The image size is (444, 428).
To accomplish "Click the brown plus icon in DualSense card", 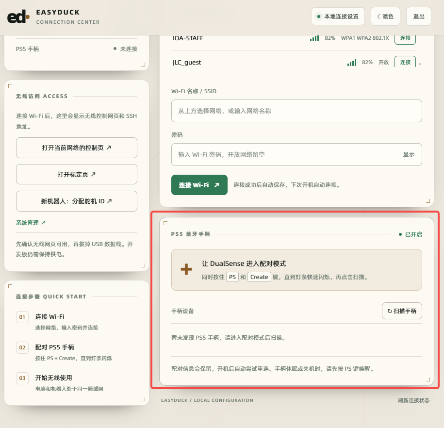I will [186, 269].
